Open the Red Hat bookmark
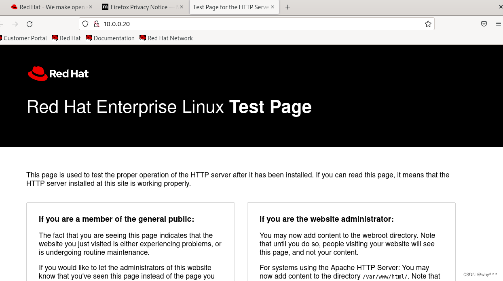503x281 pixels. (x=66, y=38)
